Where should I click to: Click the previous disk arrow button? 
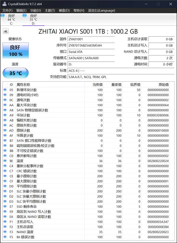(x=6, y=31)
